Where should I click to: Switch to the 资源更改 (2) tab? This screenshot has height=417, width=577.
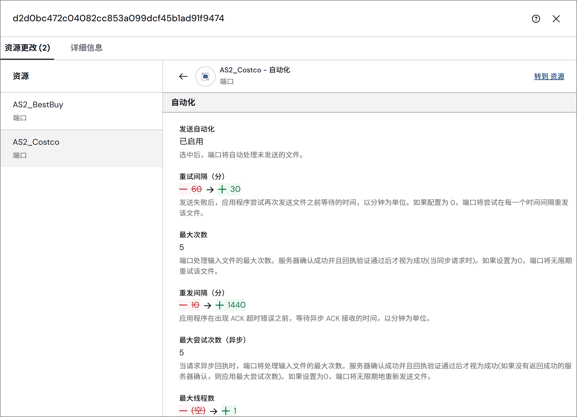tap(28, 48)
